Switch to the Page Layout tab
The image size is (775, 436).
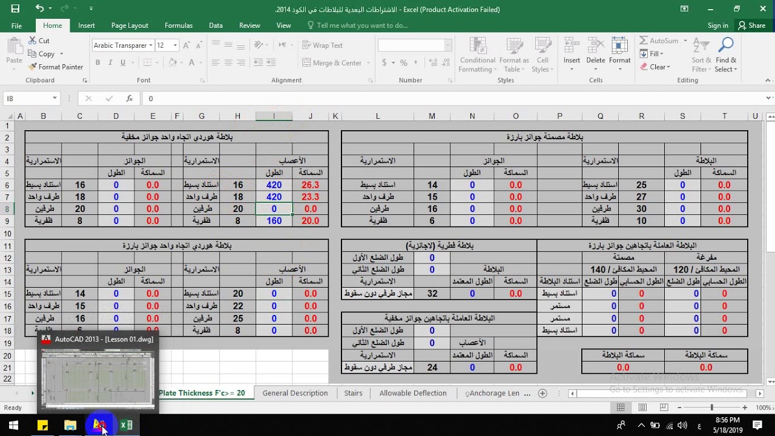[x=130, y=25]
